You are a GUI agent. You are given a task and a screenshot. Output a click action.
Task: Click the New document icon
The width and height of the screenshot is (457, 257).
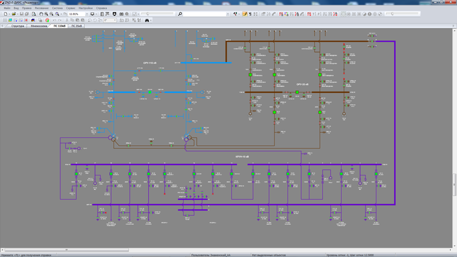[x=5, y=14]
